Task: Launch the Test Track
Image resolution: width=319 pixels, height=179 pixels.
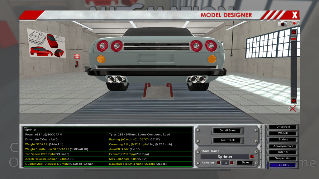Action: (228, 140)
